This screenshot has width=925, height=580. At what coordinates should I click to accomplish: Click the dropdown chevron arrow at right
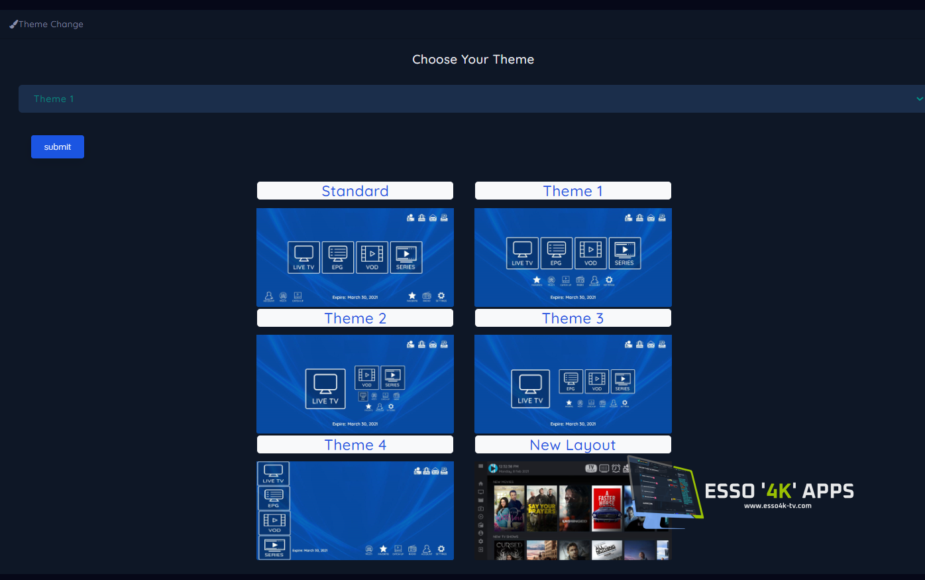click(919, 99)
